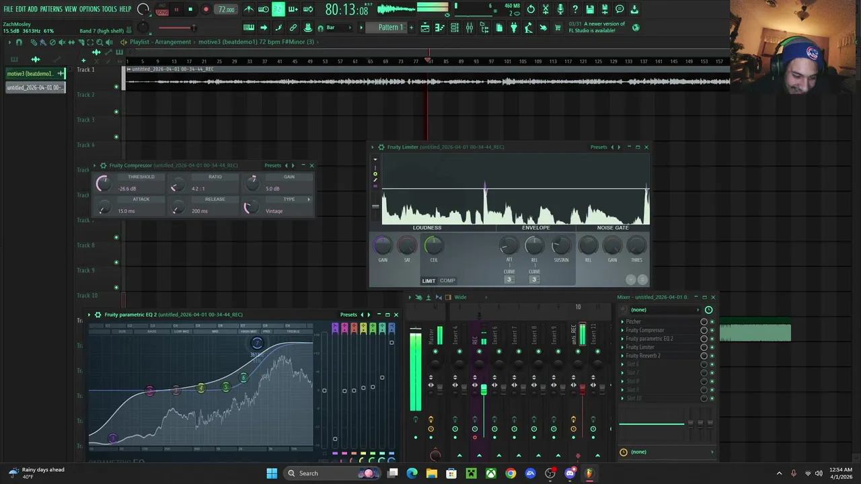Toggle Fruity Limiter slot enable dot
861x484 pixels.
pos(712,347)
